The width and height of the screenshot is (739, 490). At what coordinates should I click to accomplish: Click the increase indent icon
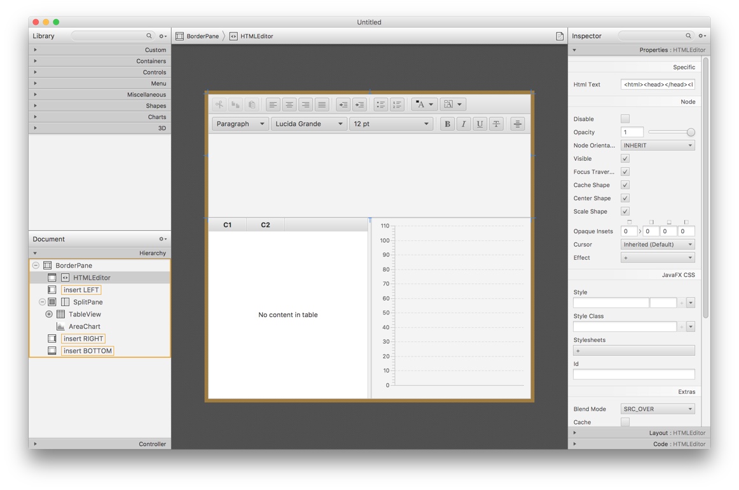(x=359, y=104)
